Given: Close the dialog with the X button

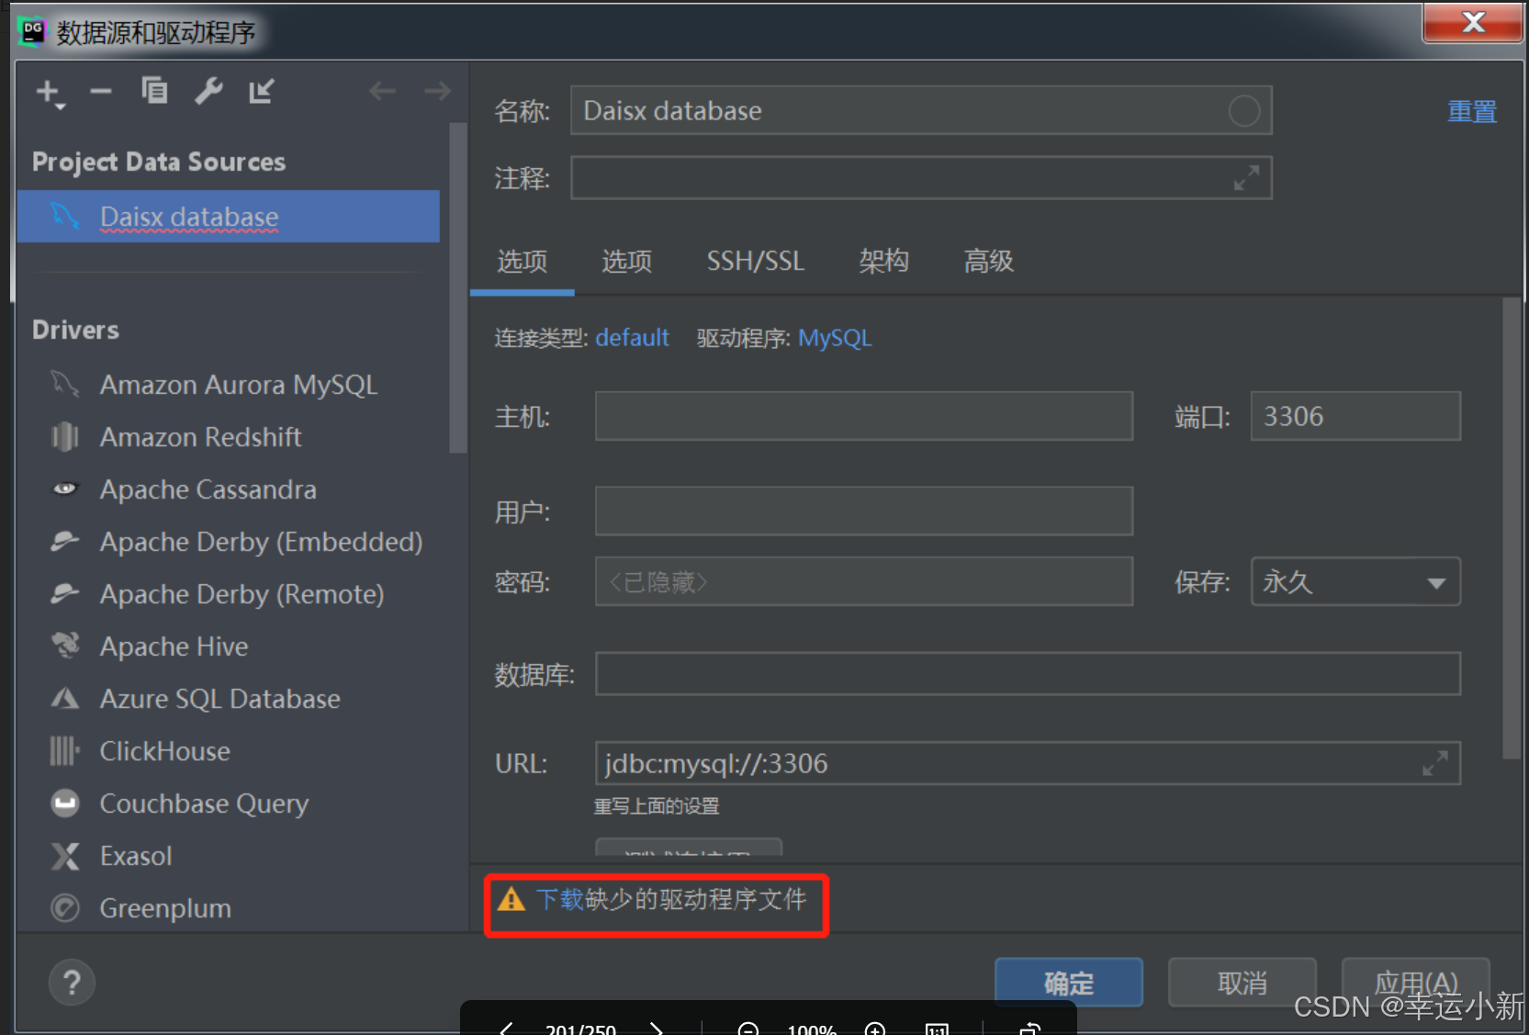Looking at the screenshot, I should pyautogui.click(x=1473, y=22).
